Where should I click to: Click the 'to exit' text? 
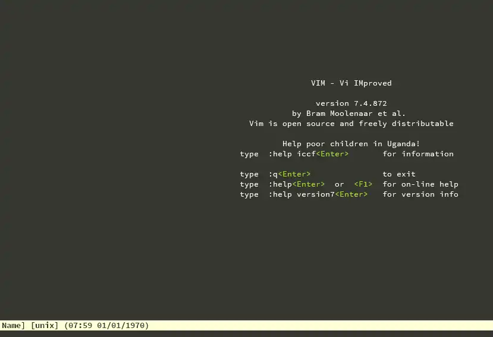399,174
